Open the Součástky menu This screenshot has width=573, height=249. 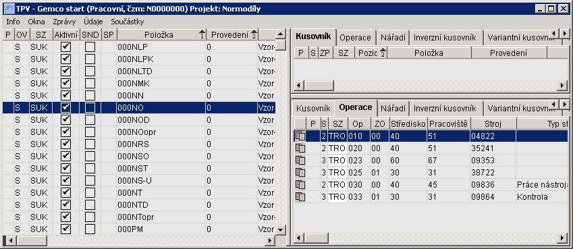[128, 22]
